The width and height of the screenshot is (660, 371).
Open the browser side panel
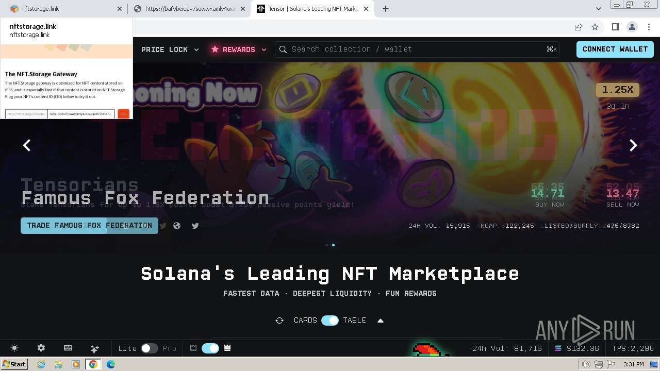(615, 27)
